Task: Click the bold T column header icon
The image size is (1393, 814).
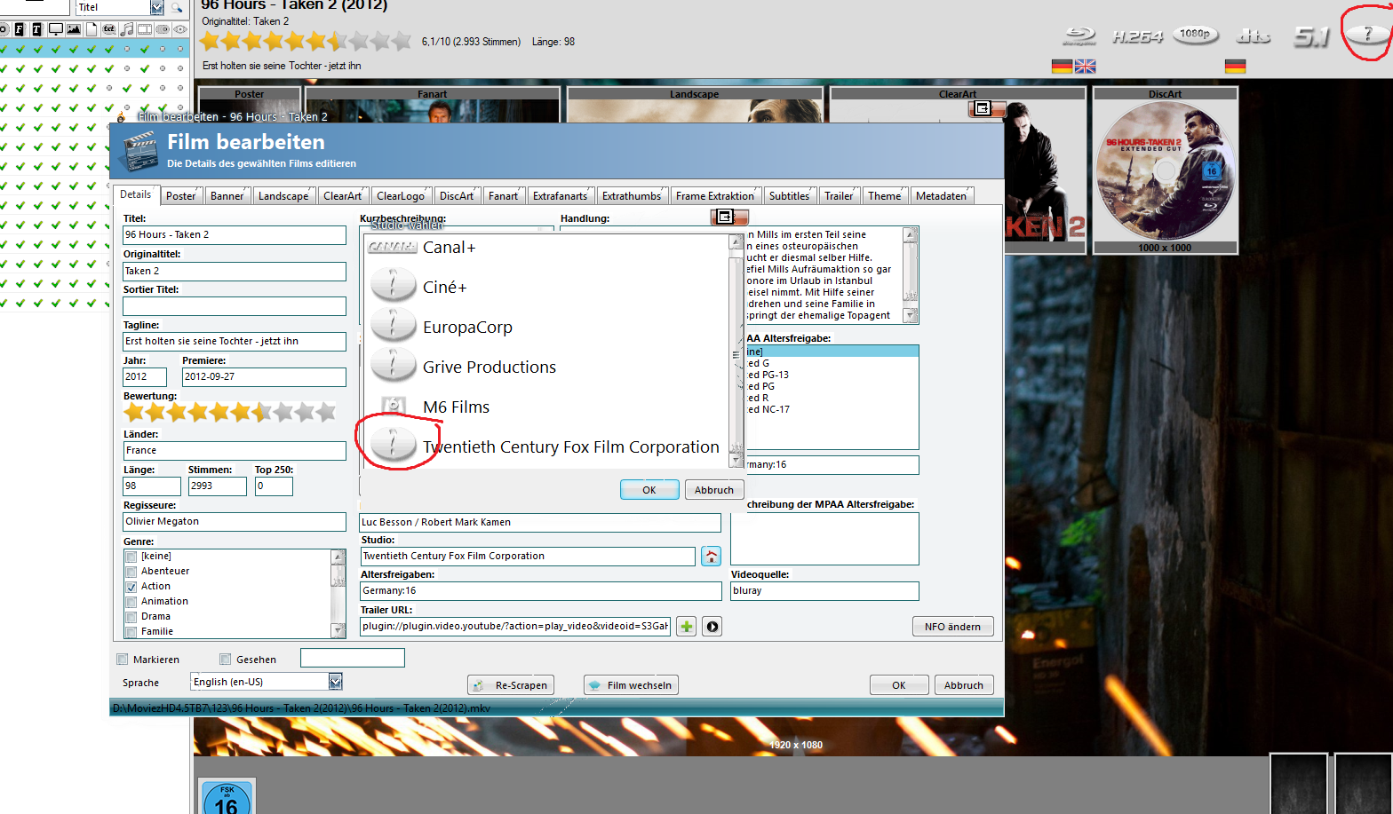Action: pos(37,29)
